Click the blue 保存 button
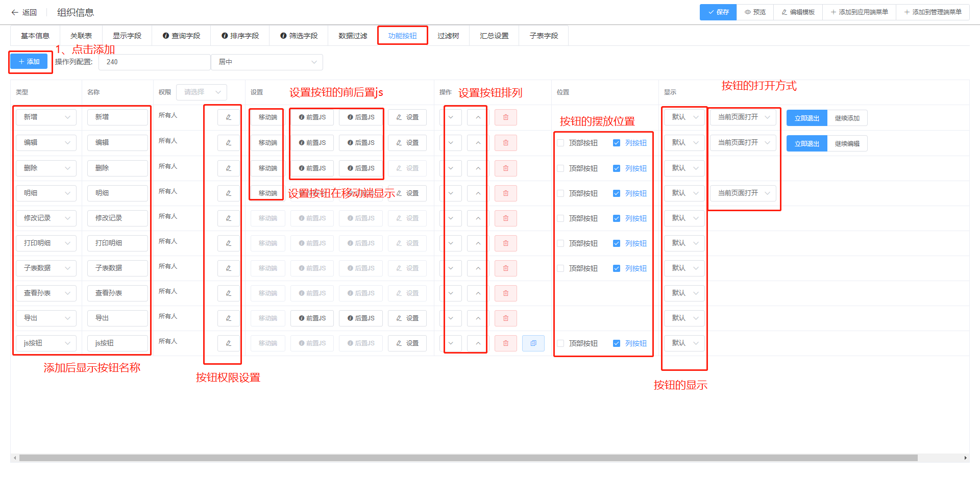Viewport: 980px width, 478px height. tap(718, 12)
